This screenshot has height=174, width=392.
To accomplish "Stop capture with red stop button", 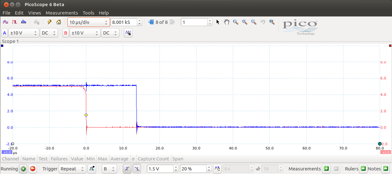I will (x=33, y=169).
